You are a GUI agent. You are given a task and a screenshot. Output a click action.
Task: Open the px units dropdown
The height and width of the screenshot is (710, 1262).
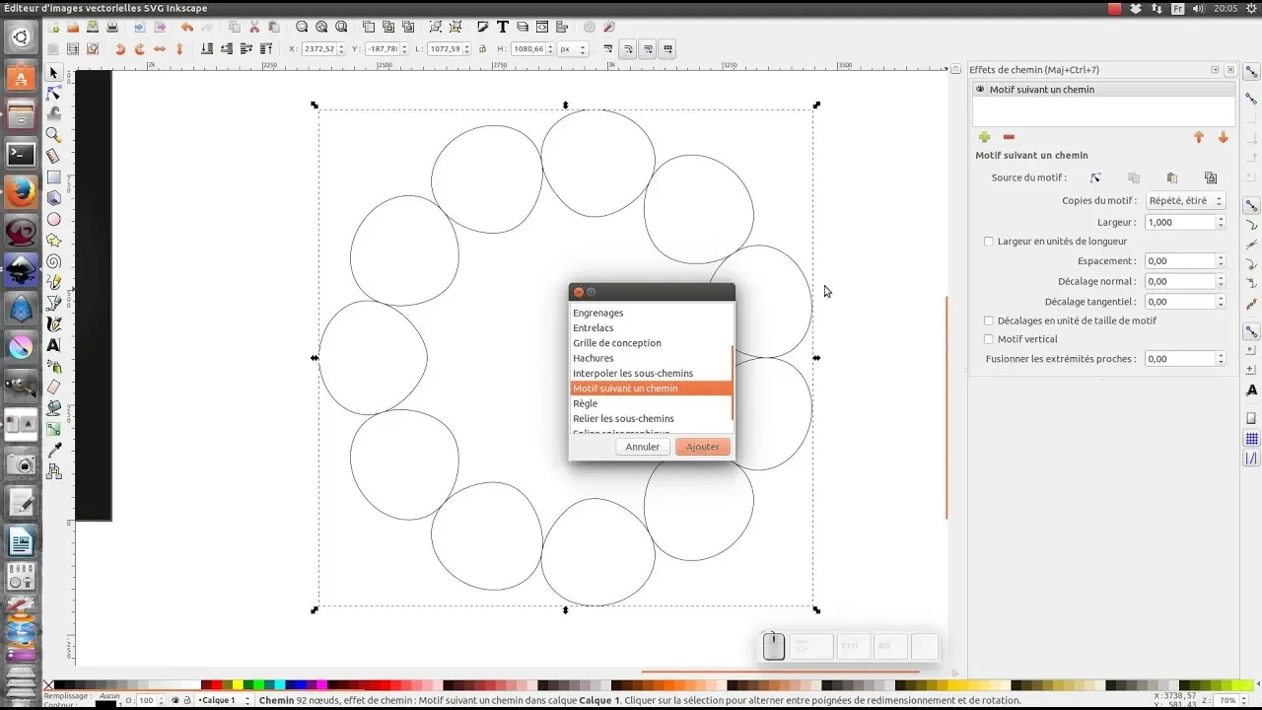tap(573, 48)
